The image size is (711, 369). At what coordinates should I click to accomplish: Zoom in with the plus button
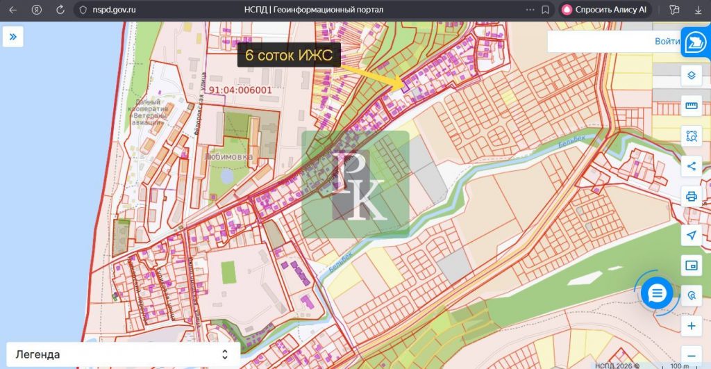[691, 326]
